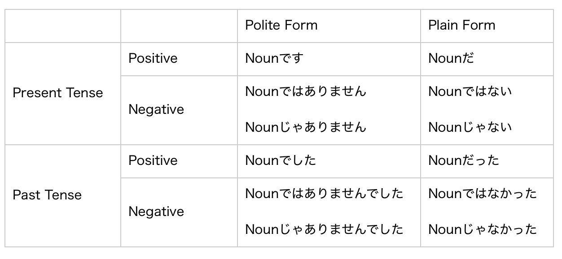The image size is (562, 259).
Task: Click Negative label under Present Tense
Action: point(156,110)
